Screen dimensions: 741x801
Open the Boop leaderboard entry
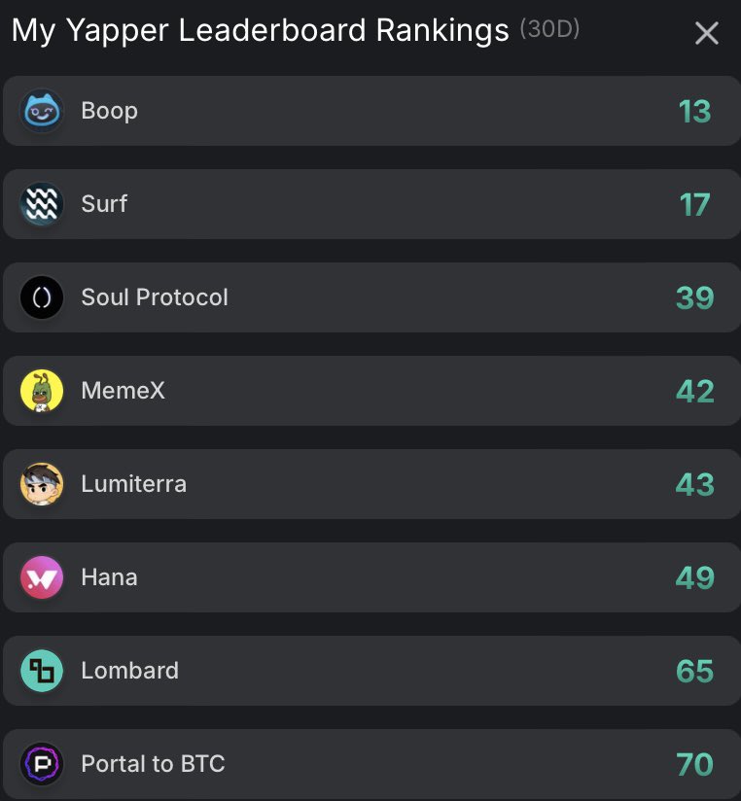click(x=372, y=111)
